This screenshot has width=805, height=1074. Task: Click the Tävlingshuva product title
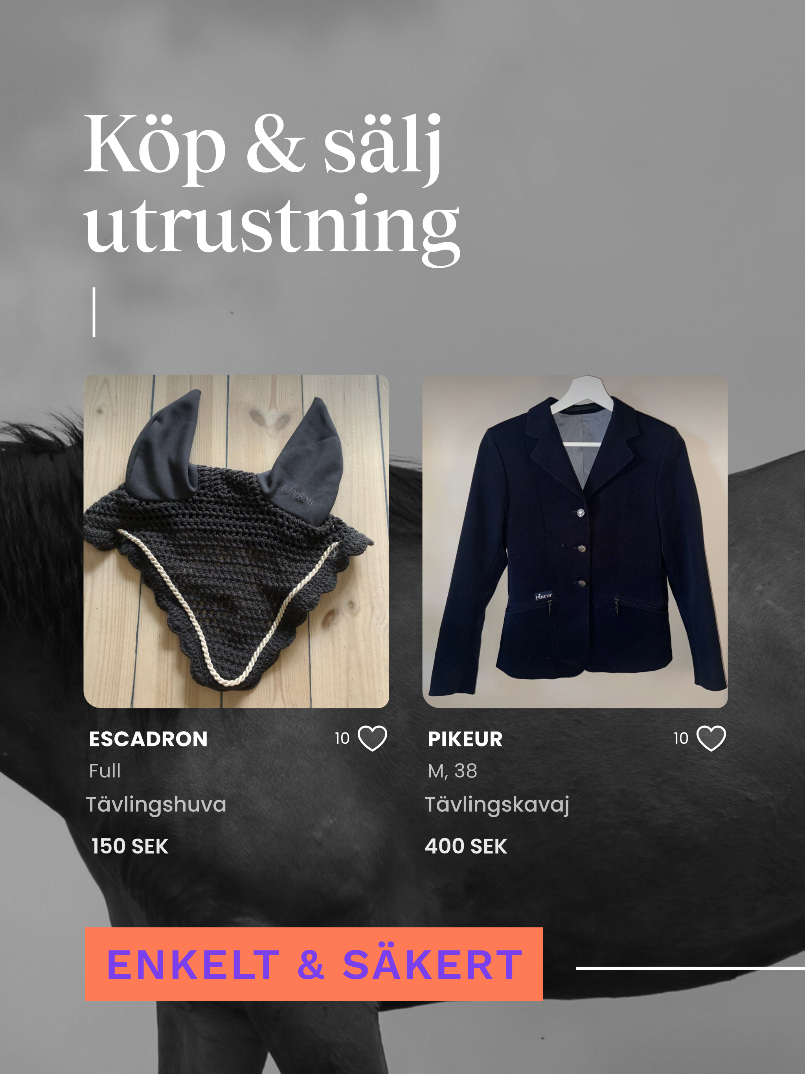156,805
